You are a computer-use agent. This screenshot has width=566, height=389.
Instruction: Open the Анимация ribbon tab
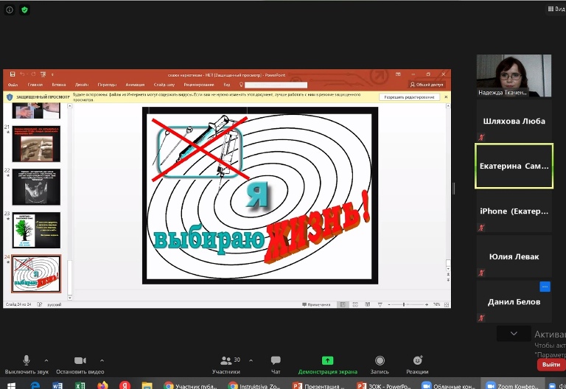tap(135, 85)
